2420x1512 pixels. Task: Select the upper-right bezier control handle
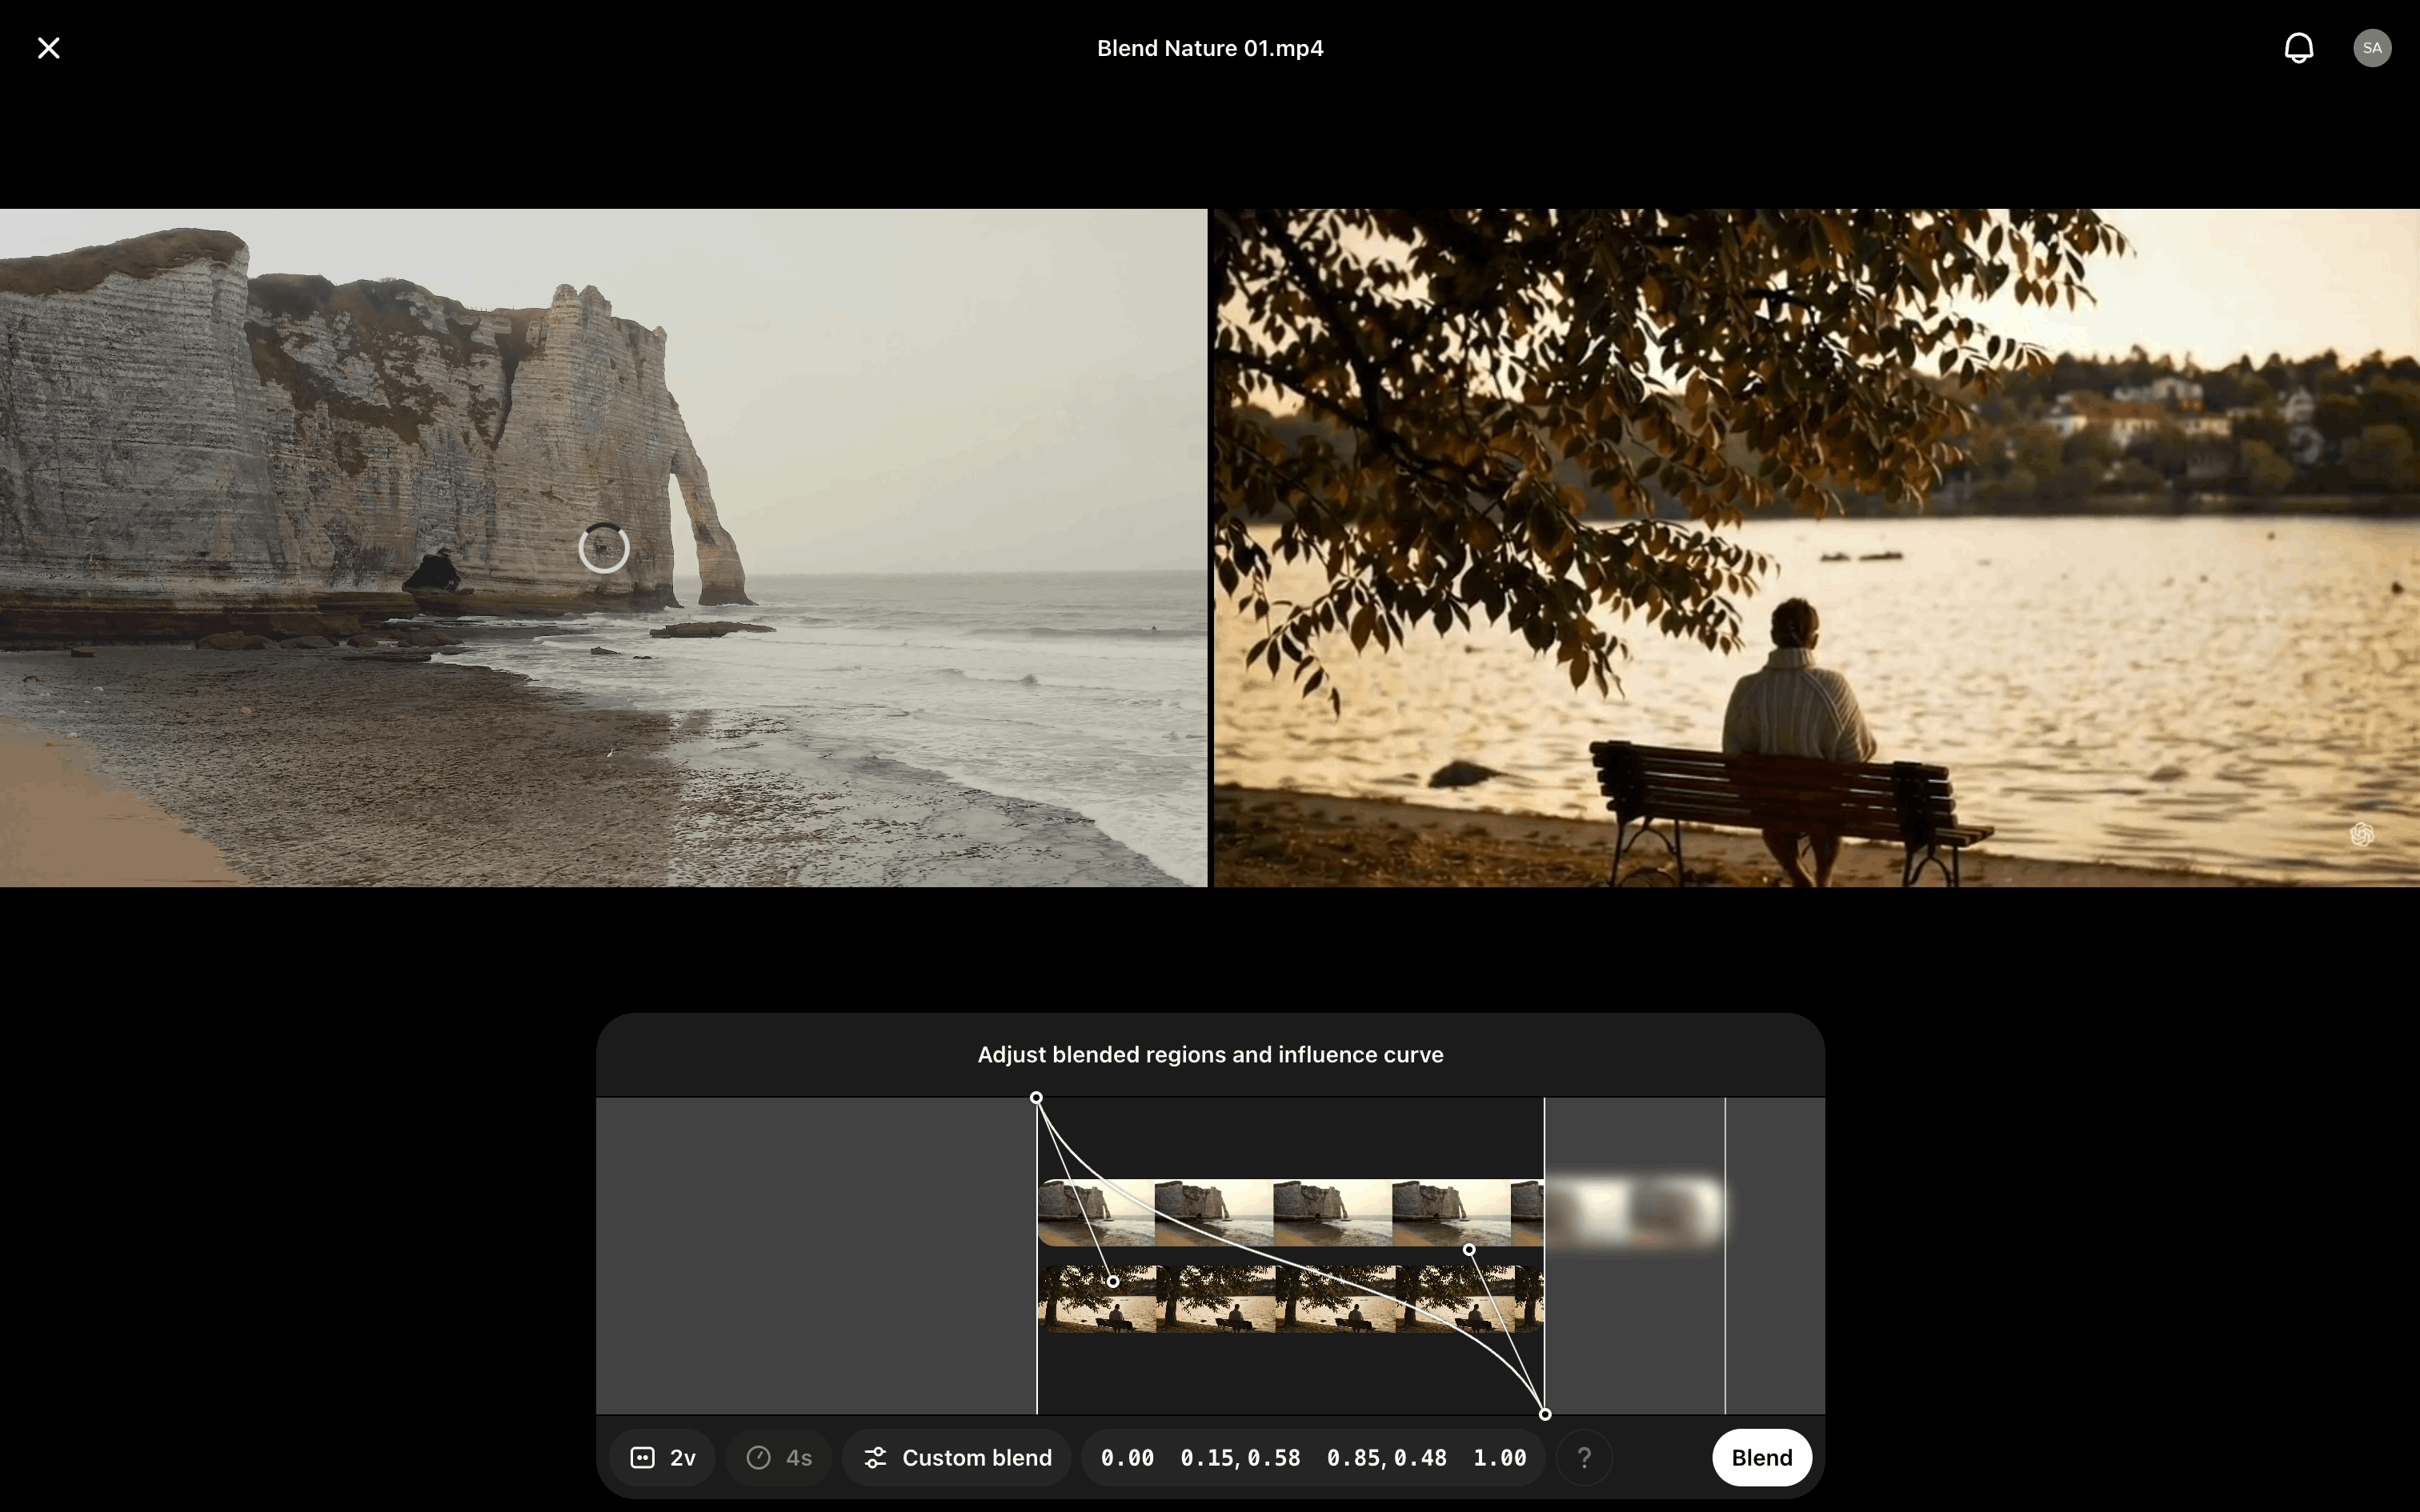tap(1469, 1249)
